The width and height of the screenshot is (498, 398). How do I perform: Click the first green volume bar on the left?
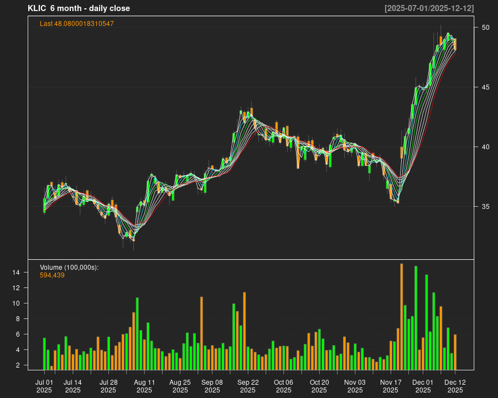(44, 353)
